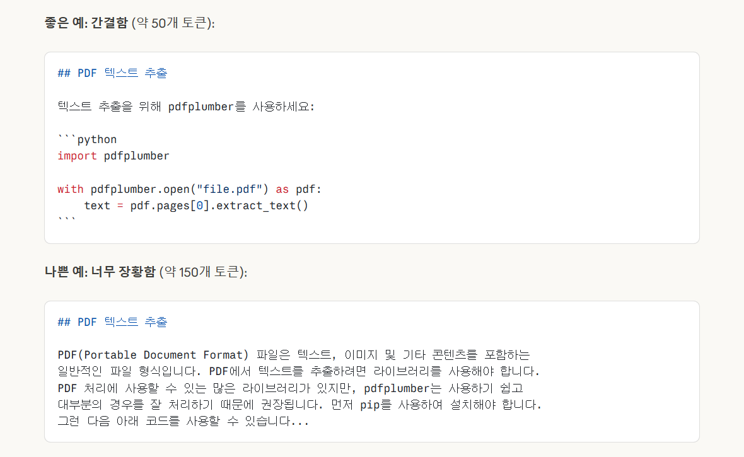Click the '(약 150개 토큰)' text
This screenshot has height=457, width=744.
pyautogui.click(x=204, y=272)
